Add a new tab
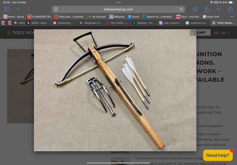Viewport: 237px width, 165px height. click(218, 9)
